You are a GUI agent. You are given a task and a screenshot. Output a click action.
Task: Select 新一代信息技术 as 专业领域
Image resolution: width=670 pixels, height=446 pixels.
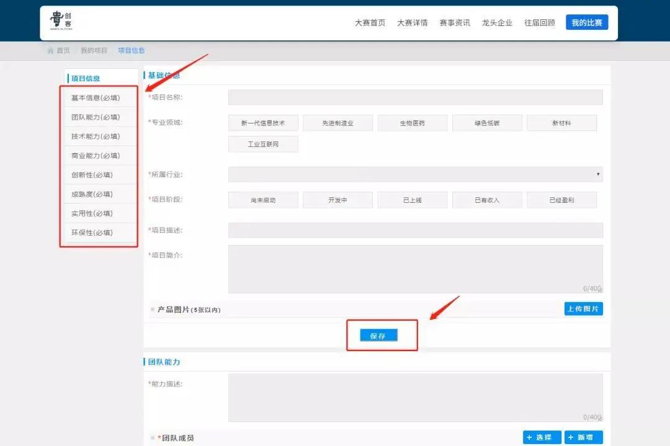coord(263,123)
